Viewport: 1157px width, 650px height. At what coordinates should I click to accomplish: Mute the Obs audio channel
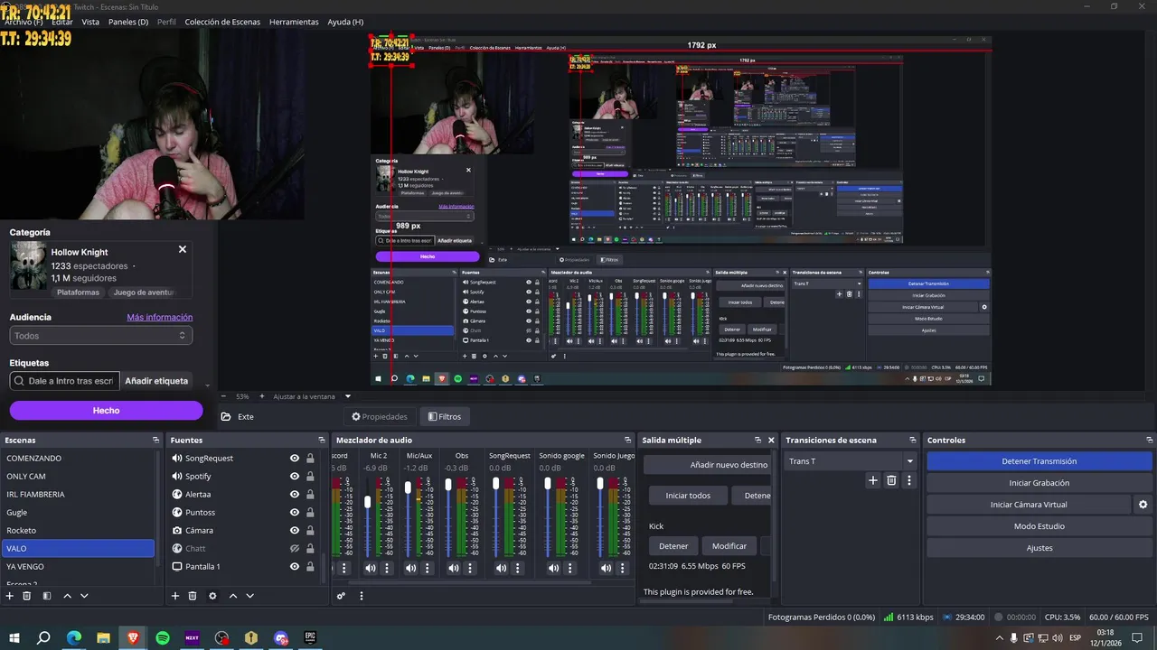[x=453, y=568]
